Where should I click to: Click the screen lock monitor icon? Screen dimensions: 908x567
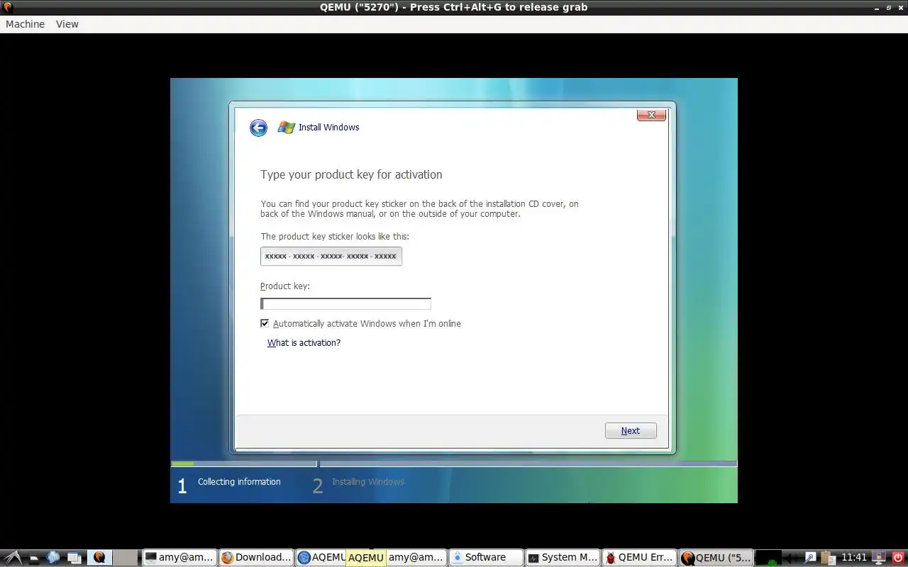point(880,558)
